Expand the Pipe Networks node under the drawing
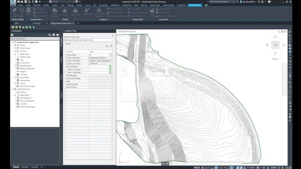The height and width of the screenshot is (169, 301). (x=15, y=66)
